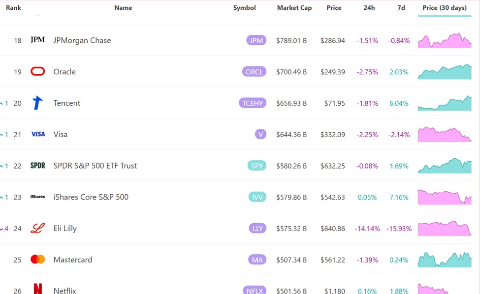The height and width of the screenshot is (294, 480).
Task: Open the SPDR S&P 500 ETF Trust link
Action: tap(95, 166)
